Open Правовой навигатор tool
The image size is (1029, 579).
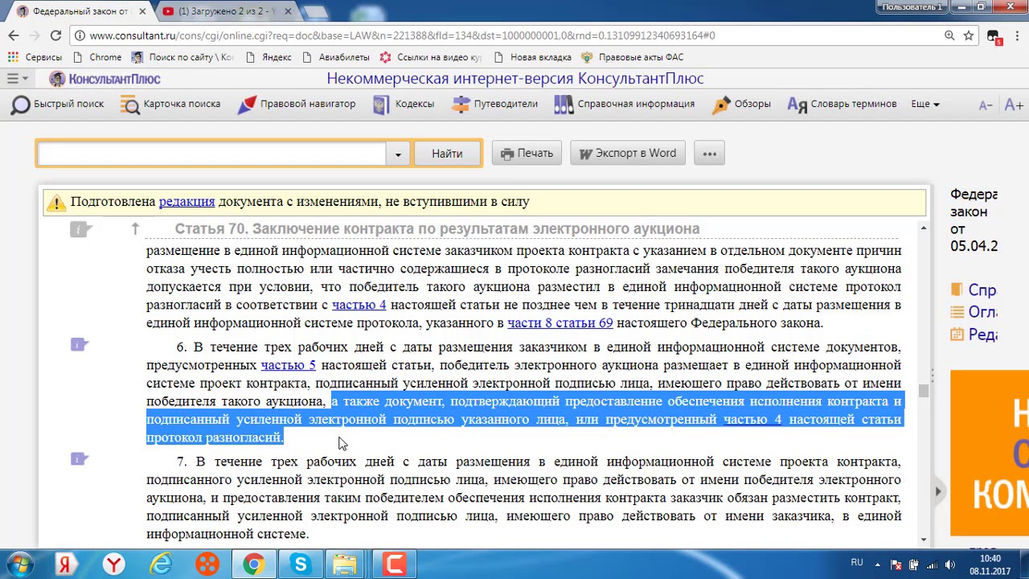tap(296, 104)
